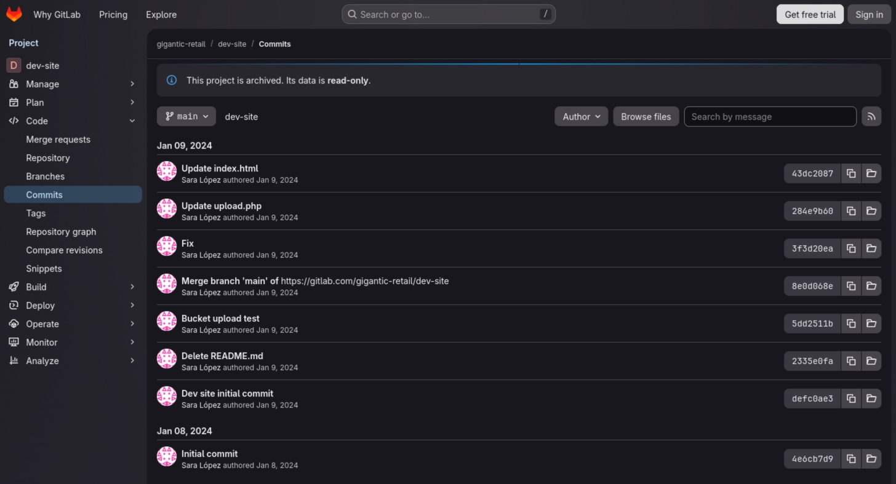The image size is (896, 484).
Task: Copy the SHA of commit defc0ae3
Action: (x=851, y=398)
